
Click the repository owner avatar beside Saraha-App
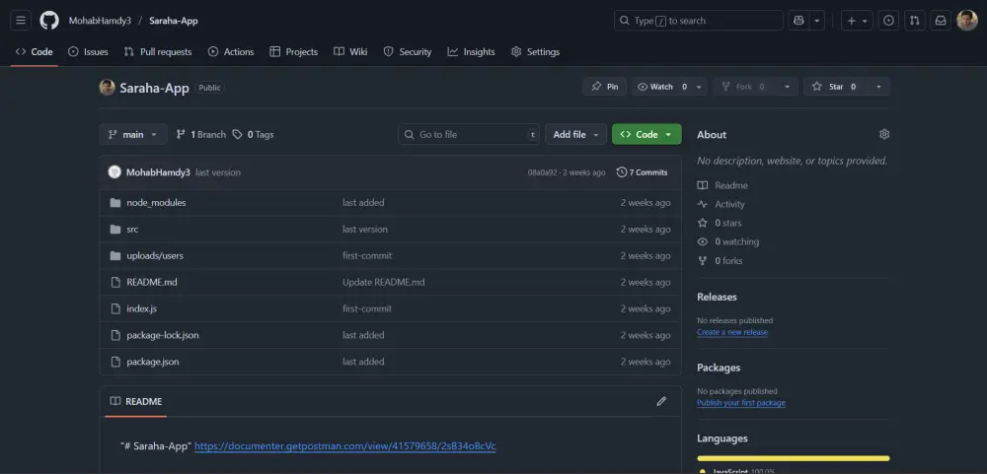click(x=107, y=88)
